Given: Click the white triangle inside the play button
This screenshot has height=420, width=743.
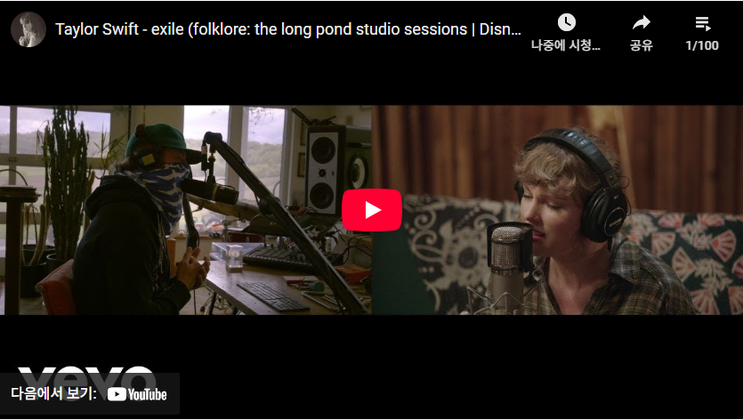Looking at the screenshot, I should [373, 210].
